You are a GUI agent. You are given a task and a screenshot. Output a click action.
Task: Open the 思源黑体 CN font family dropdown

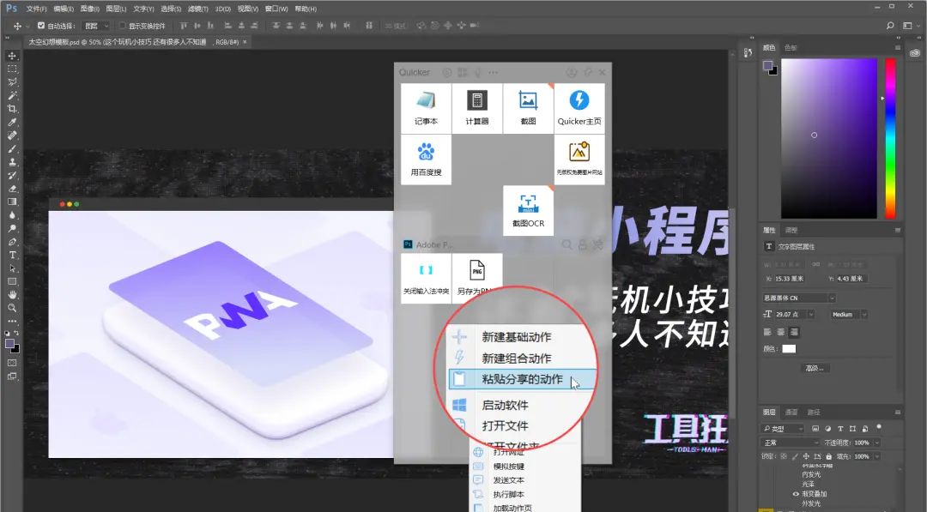[833, 298]
